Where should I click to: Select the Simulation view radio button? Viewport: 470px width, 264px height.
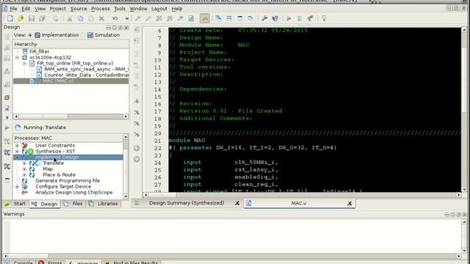(83, 35)
